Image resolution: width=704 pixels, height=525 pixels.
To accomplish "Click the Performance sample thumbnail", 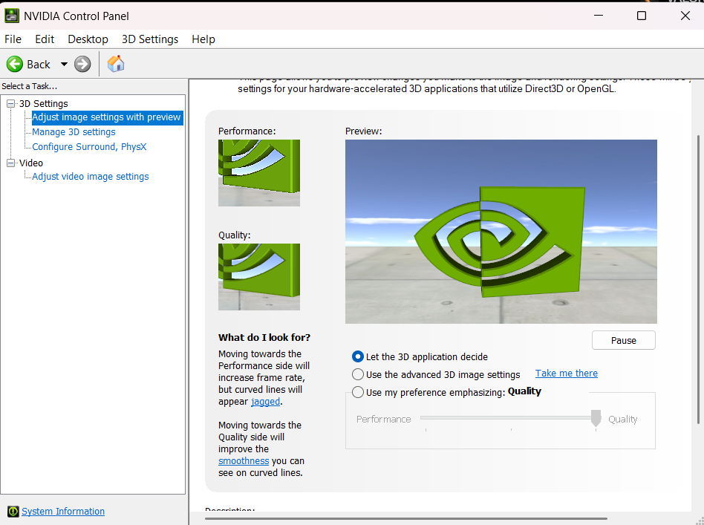I will [x=259, y=173].
